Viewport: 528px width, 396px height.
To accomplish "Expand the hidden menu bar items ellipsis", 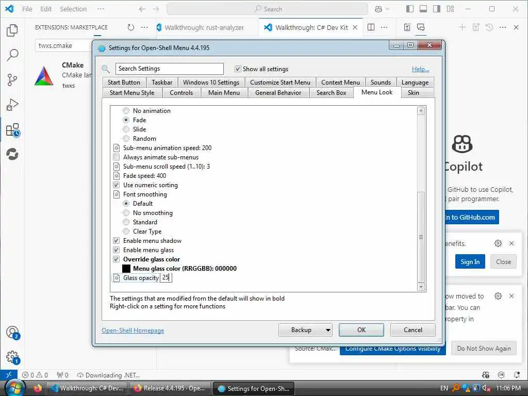I will [101, 9].
